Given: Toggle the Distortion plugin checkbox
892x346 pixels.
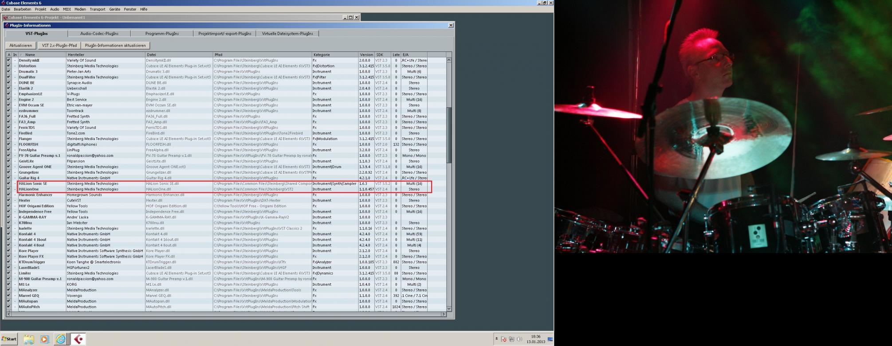Looking at the screenshot, I should [8, 66].
